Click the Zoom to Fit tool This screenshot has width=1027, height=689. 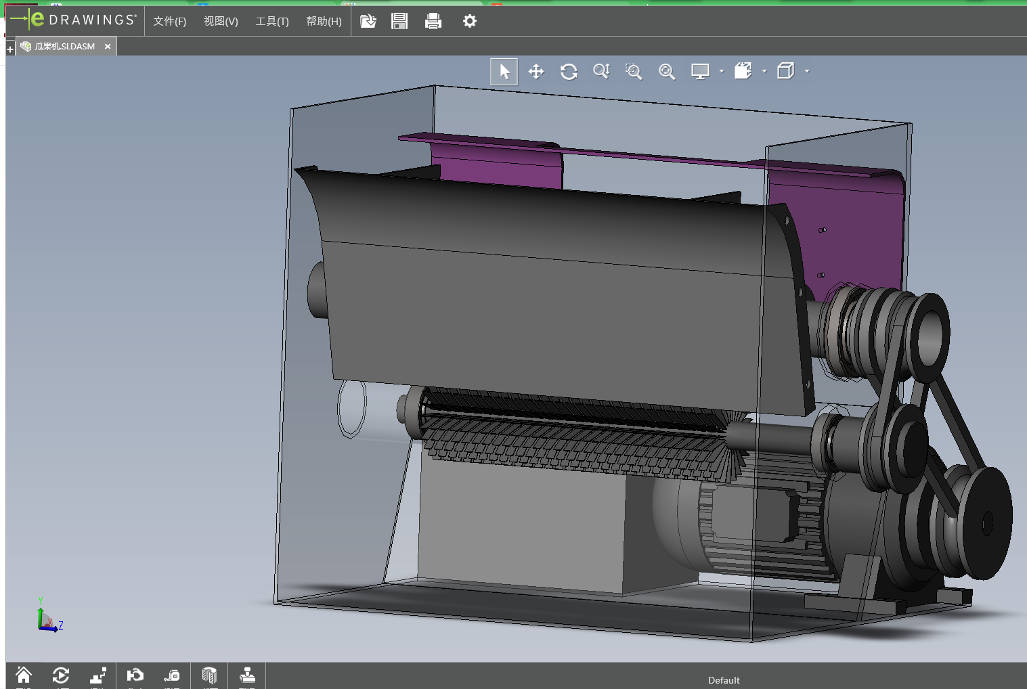coord(667,72)
